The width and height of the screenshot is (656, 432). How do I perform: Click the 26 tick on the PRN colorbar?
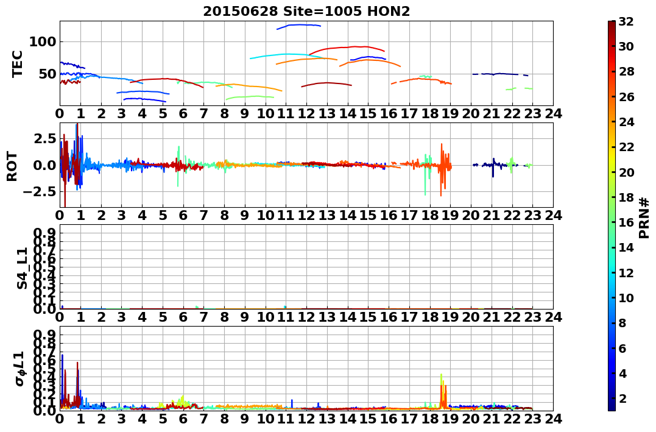pos(626,97)
